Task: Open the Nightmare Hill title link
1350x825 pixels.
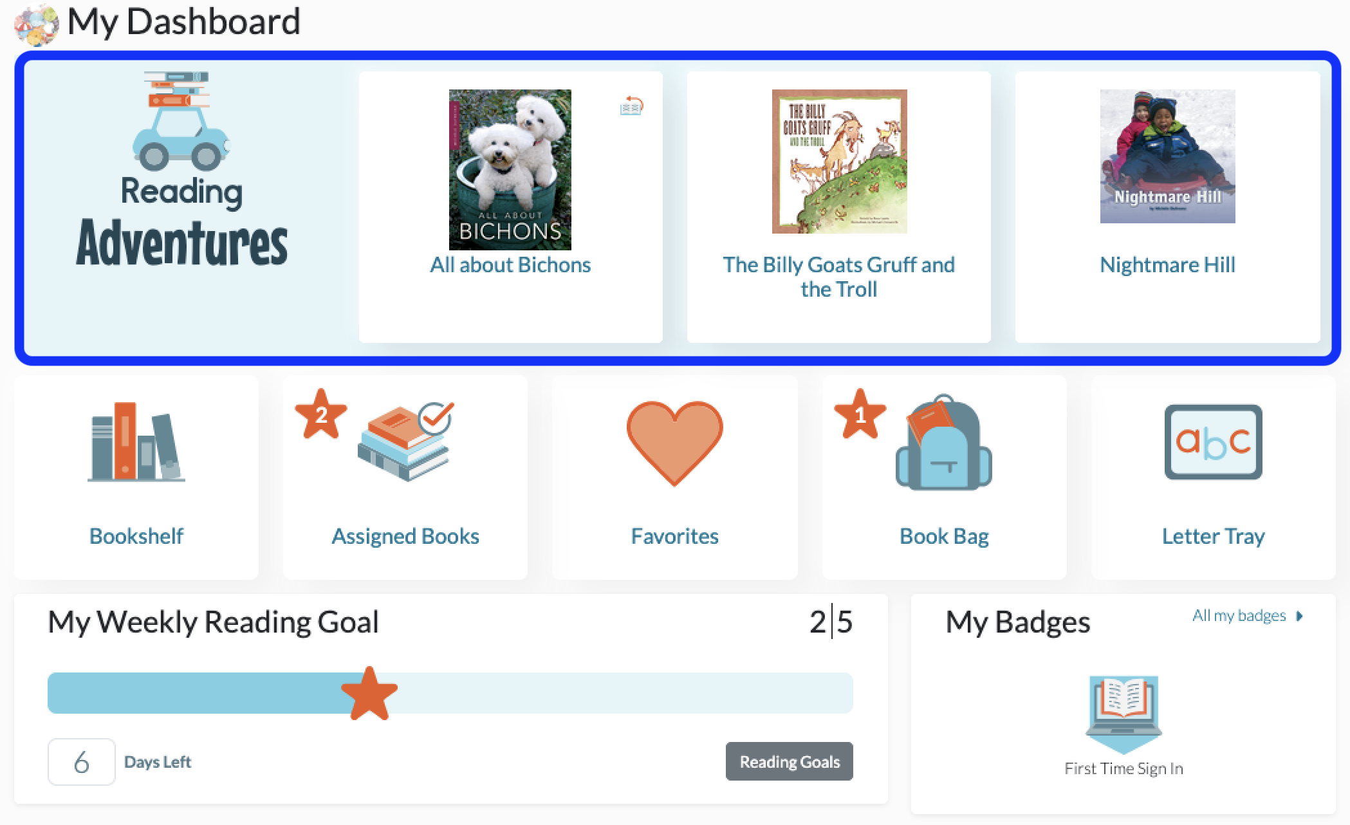Action: (1167, 264)
